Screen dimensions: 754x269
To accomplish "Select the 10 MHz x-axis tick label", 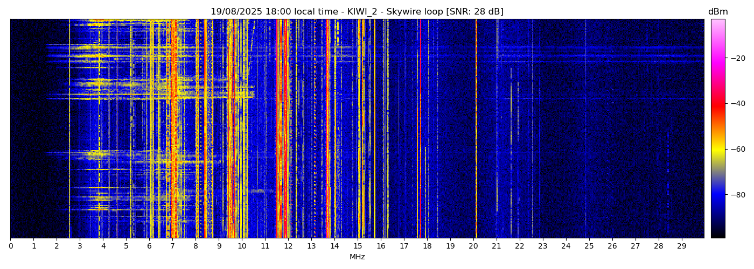I will click(242, 246).
